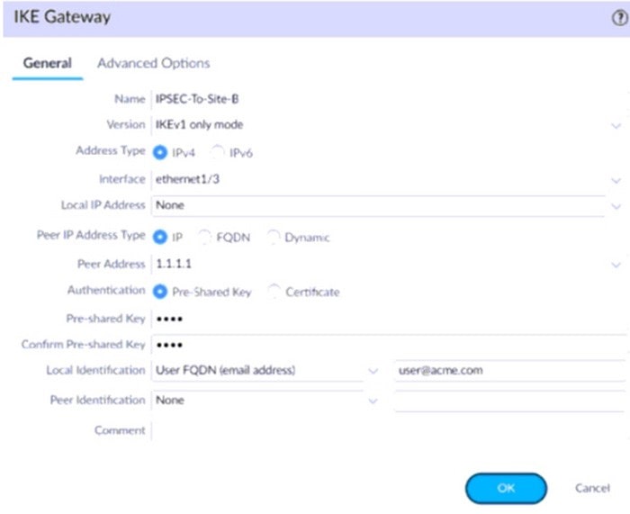Click the Confirm Pre-shared Key field
The width and height of the screenshot is (630, 514).
388,345
